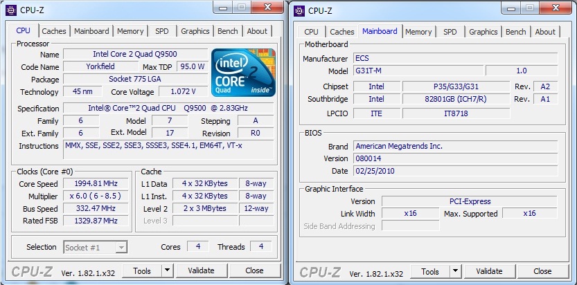Screen dimensions: 577x285
Task: Click the empty Side Band Addressing field
Action: [x=411, y=226]
